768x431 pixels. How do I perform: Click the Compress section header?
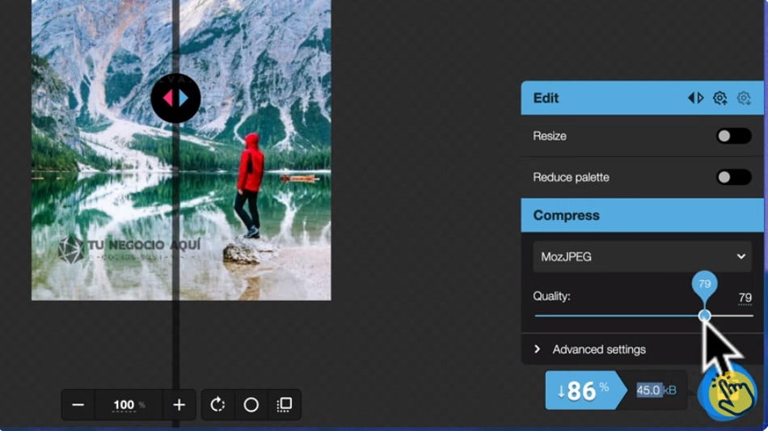642,215
